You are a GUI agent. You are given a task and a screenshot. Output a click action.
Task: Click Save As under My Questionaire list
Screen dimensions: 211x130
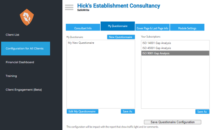click(128, 112)
